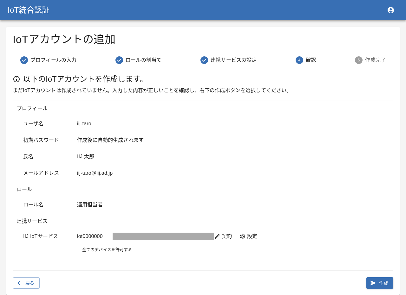
Task: Select the プロフィールの入力 step label
Action: 53,60
